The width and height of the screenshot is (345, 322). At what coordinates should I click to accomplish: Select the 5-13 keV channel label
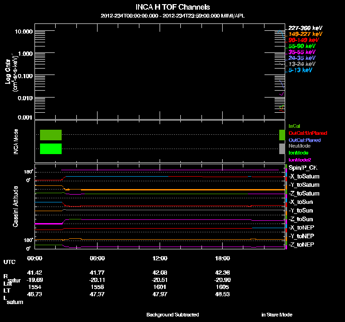tap(300, 70)
